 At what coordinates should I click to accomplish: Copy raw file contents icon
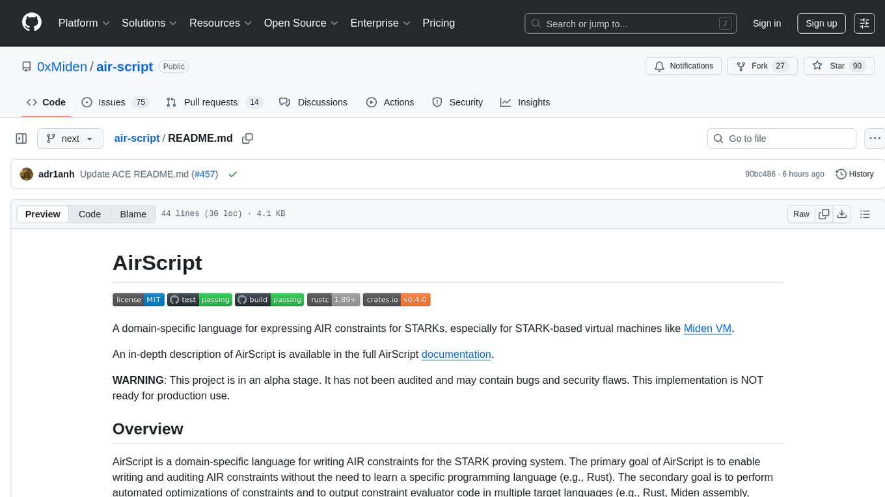point(824,214)
